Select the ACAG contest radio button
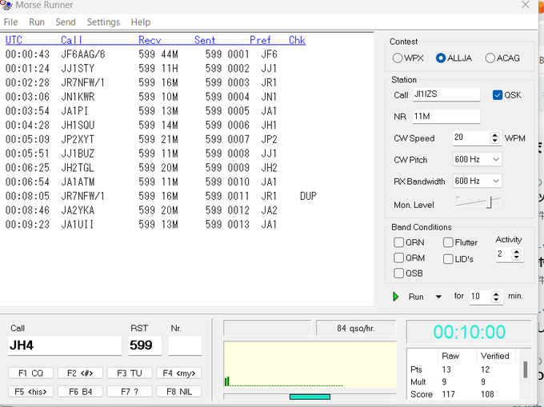Screen dimensions: 544x407 click(x=490, y=58)
